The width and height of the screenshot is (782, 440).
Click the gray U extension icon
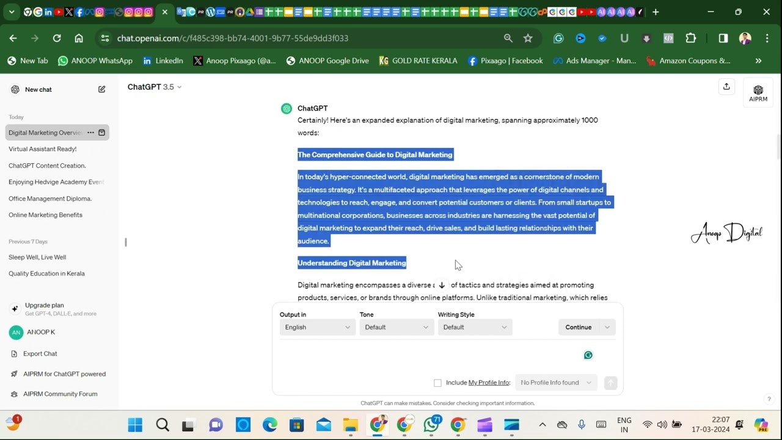click(x=624, y=38)
